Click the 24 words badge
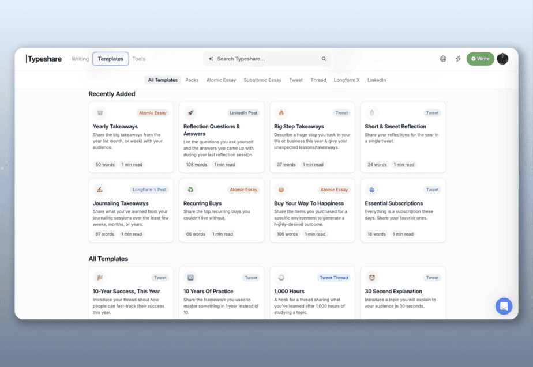Viewport: 533px width, 367px height. coord(377,164)
